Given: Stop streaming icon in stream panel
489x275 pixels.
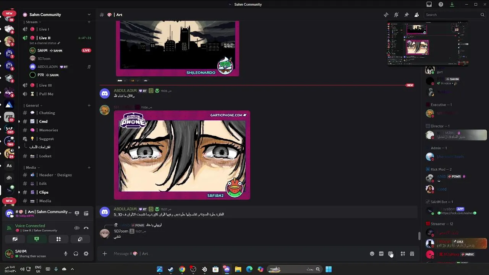Looking at the screenshot, I should point(77,213).
